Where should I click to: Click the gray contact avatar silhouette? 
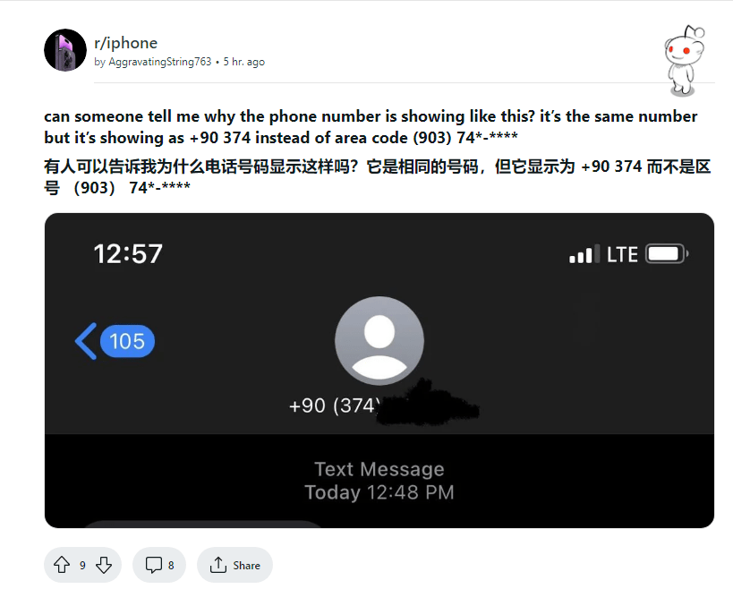(x=379, y=340)
